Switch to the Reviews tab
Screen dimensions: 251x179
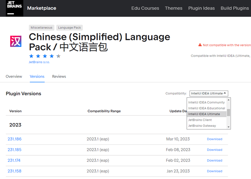(59, 77)
